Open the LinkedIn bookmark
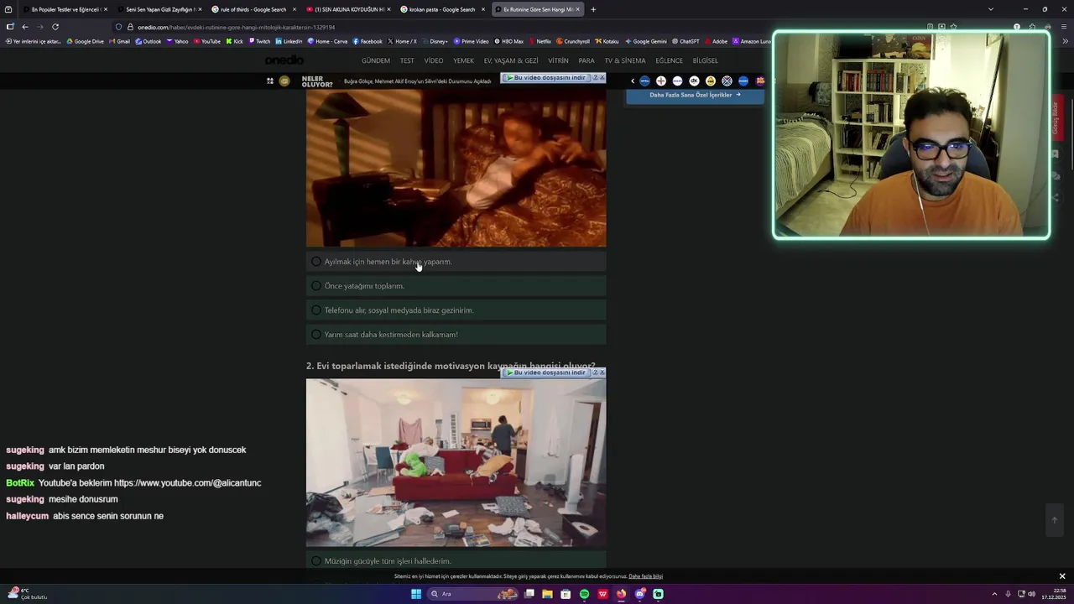Image resolution: width=1074 pixels, height=604 pixels. click(289, 41)
